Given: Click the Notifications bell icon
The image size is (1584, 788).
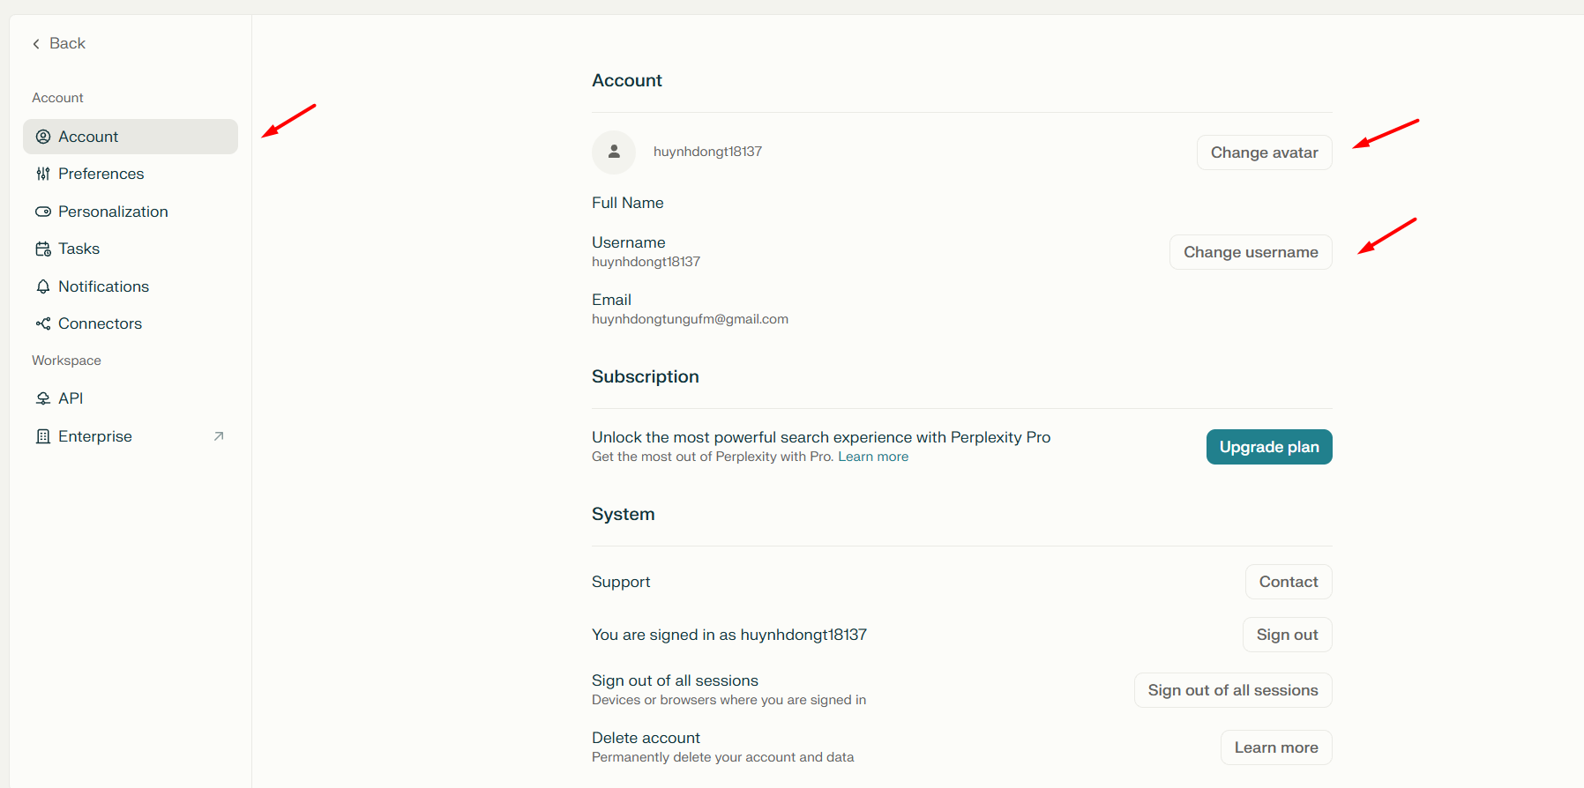Looking at the screenshot, I should click(42, 286).
